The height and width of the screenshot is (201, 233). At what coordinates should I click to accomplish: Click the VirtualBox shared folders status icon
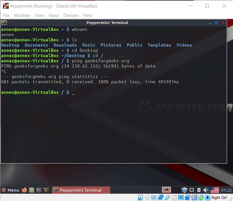point(174,197)
